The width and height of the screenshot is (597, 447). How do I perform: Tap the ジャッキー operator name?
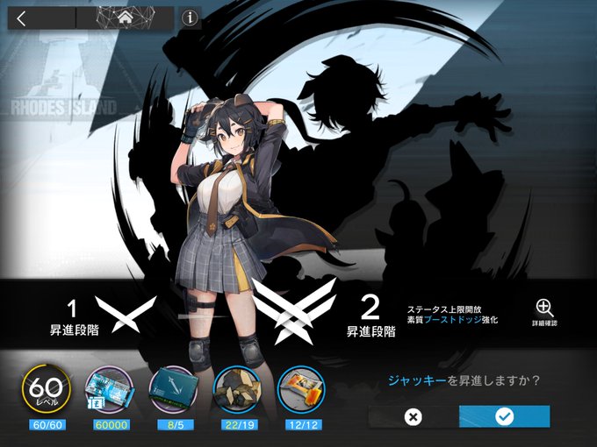point(417,380)
